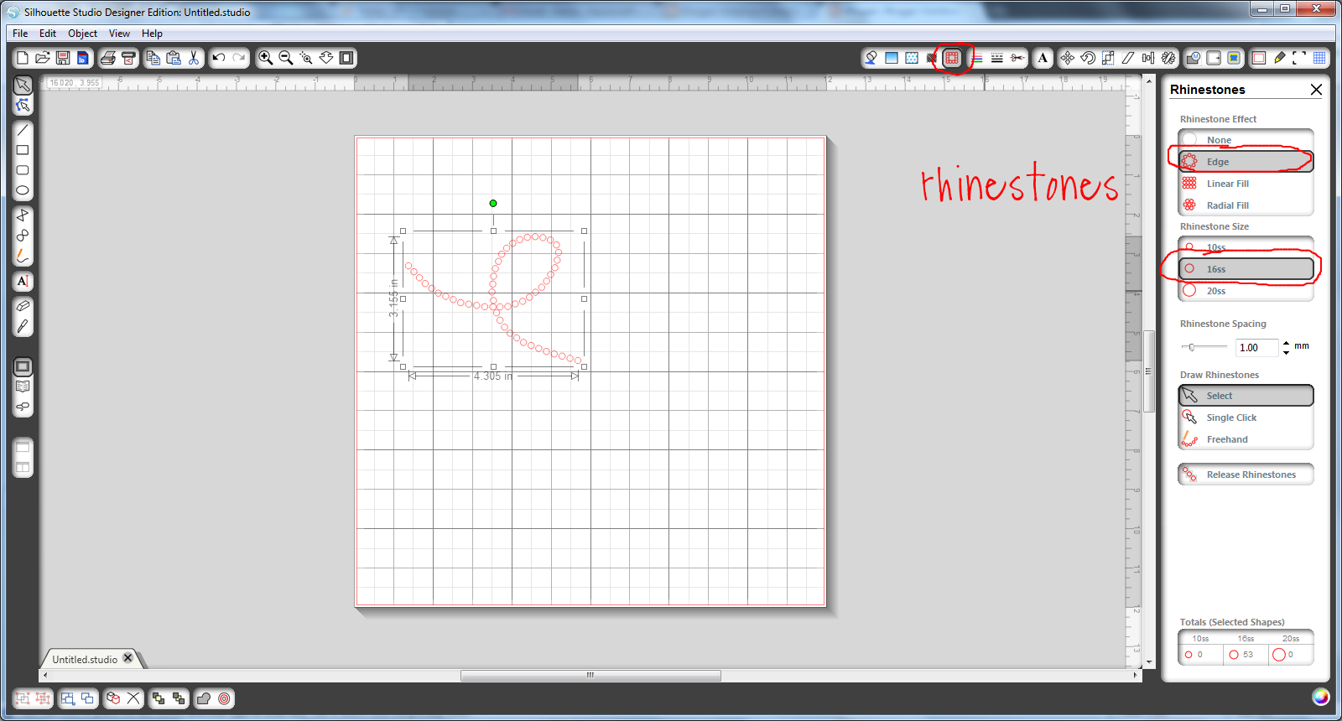
Task: Click the Zoom In magnifier
Action: pos(266,58)
